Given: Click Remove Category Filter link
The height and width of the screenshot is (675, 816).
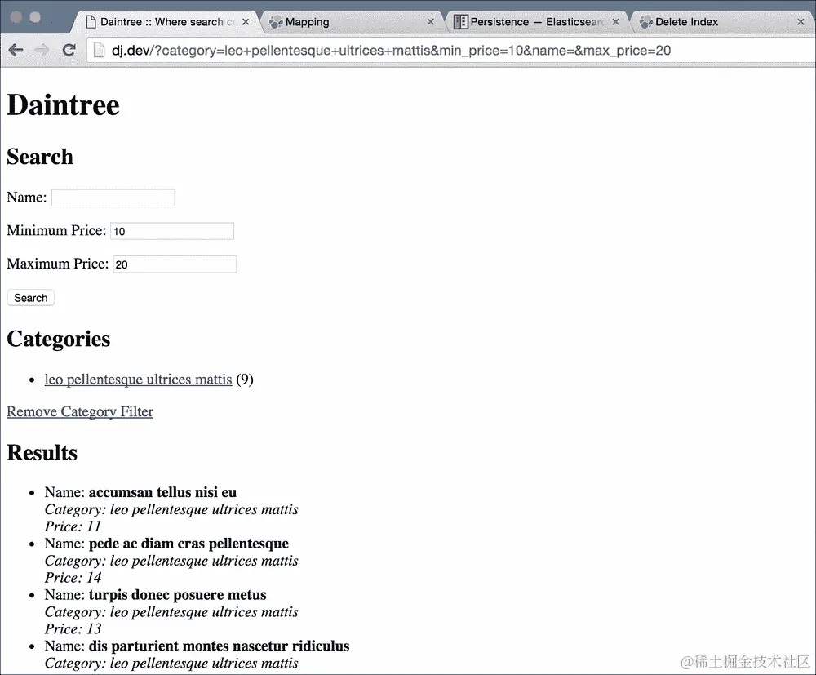Looking at the screenshot, I should [x=80, y=411].
